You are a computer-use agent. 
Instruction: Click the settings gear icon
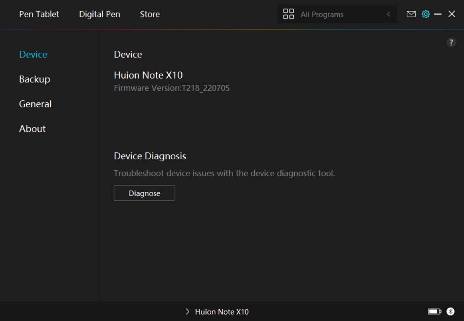(x=426, y=14)
